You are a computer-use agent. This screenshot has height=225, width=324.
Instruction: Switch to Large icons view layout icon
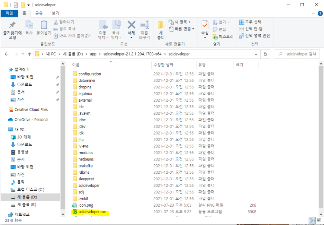click(x=319, y=220)
